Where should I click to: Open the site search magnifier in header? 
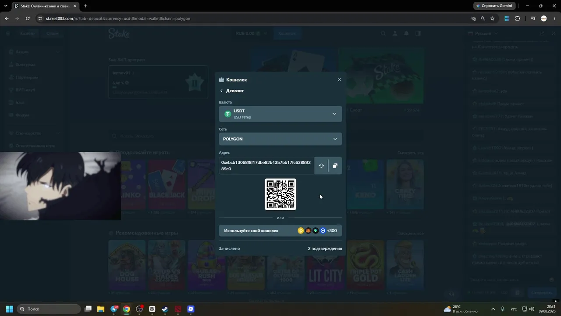383,33
